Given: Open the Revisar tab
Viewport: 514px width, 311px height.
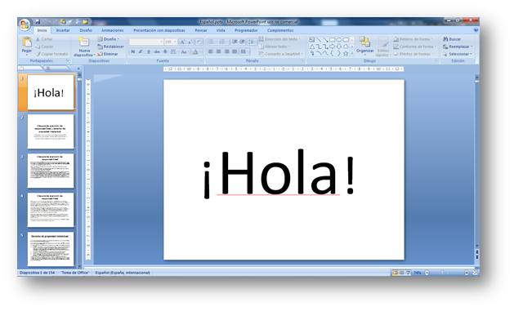Looking at the screenshot, I should tap(201, 30).
